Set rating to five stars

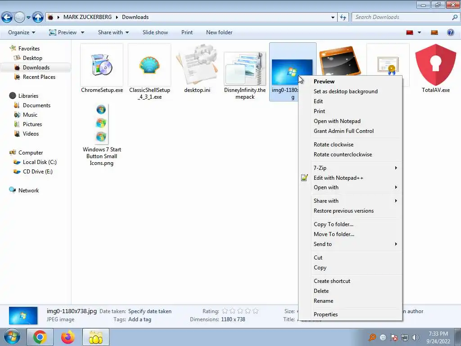pyautogui.click(x=256, y=311)
